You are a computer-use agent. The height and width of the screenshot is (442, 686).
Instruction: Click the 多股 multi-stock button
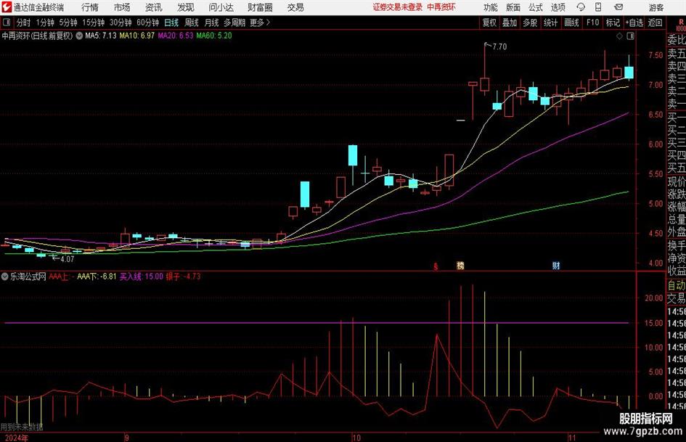(530, 22)
